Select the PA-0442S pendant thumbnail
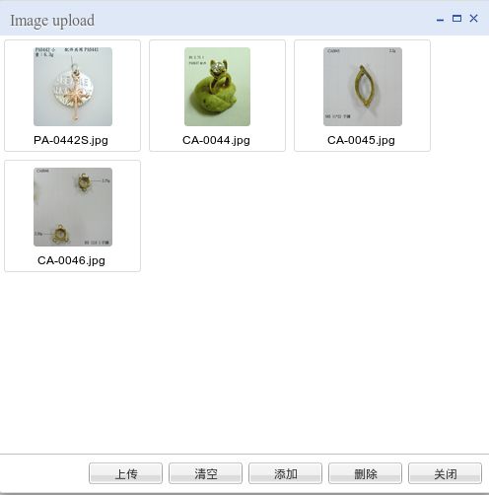Image resolution: width=489 pixels, height=495 pixels. point(73,87)
